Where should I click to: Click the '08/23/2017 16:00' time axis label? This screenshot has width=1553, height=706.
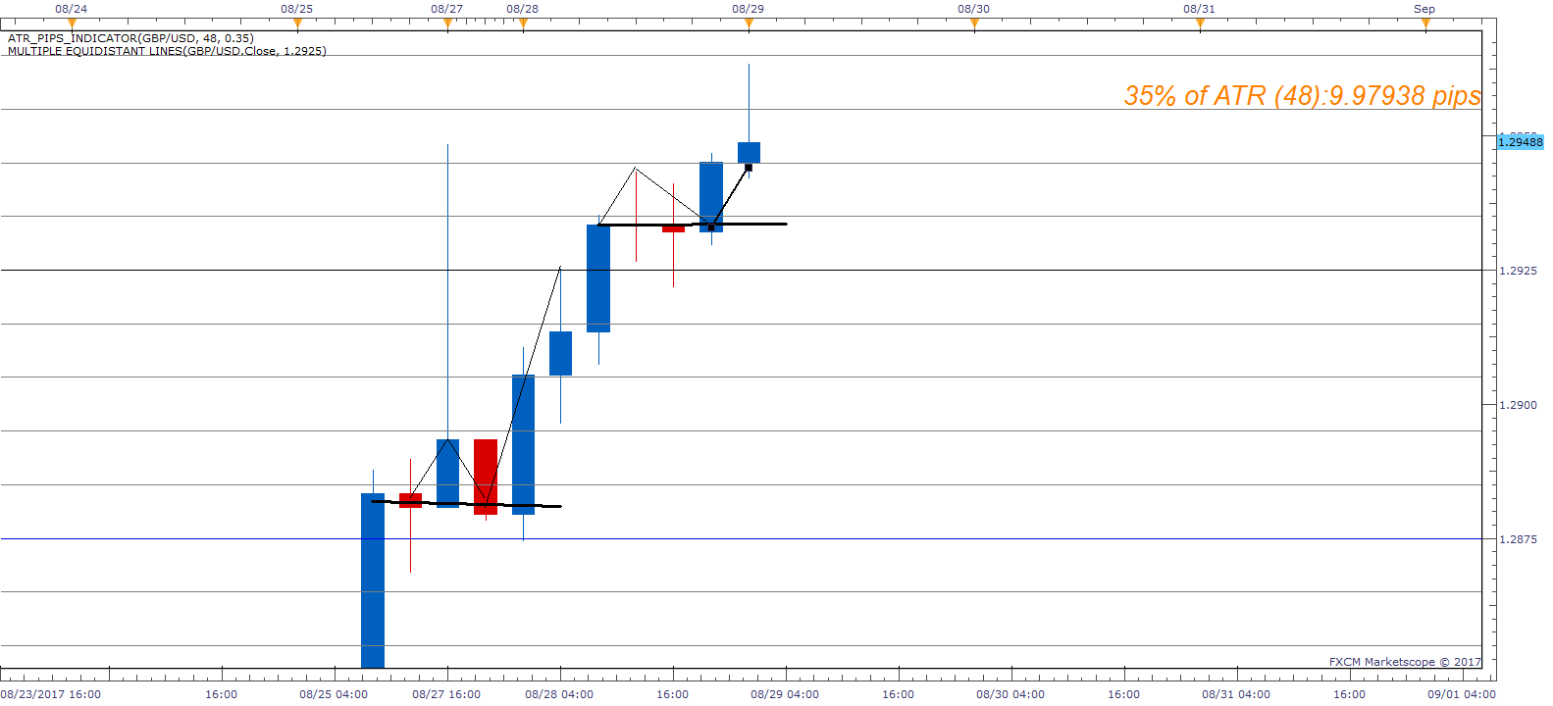click(51, 694)
